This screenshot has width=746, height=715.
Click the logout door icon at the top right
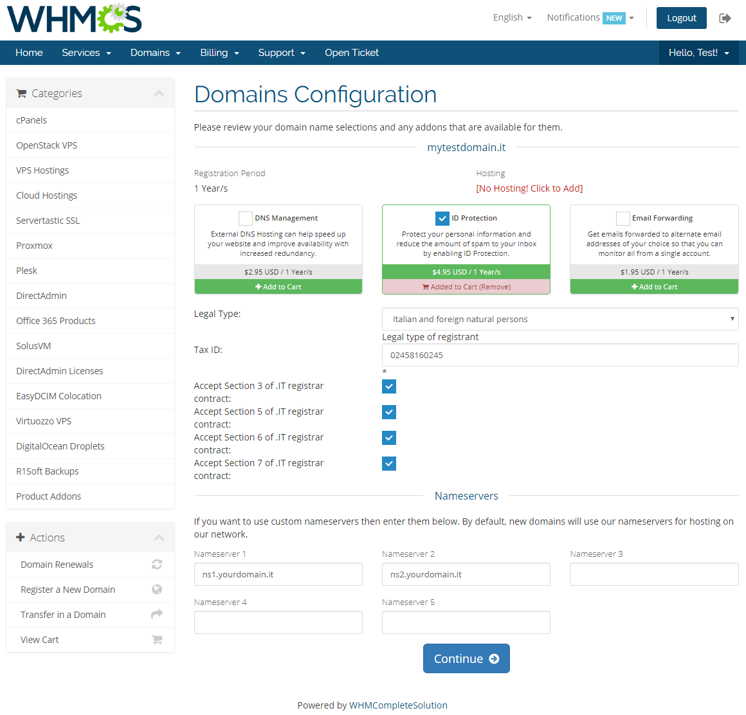pos(726,18)
